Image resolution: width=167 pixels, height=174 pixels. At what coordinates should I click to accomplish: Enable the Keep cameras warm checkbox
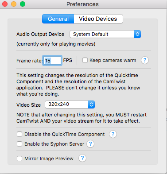pyautogui.click(x=85, y=60)
